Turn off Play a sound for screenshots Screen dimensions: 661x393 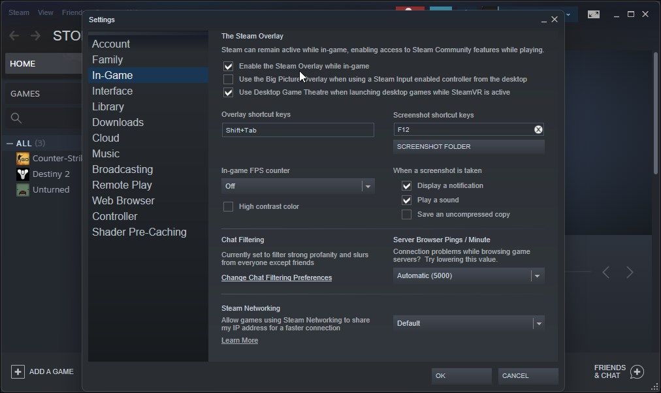[x=406, y=200]
